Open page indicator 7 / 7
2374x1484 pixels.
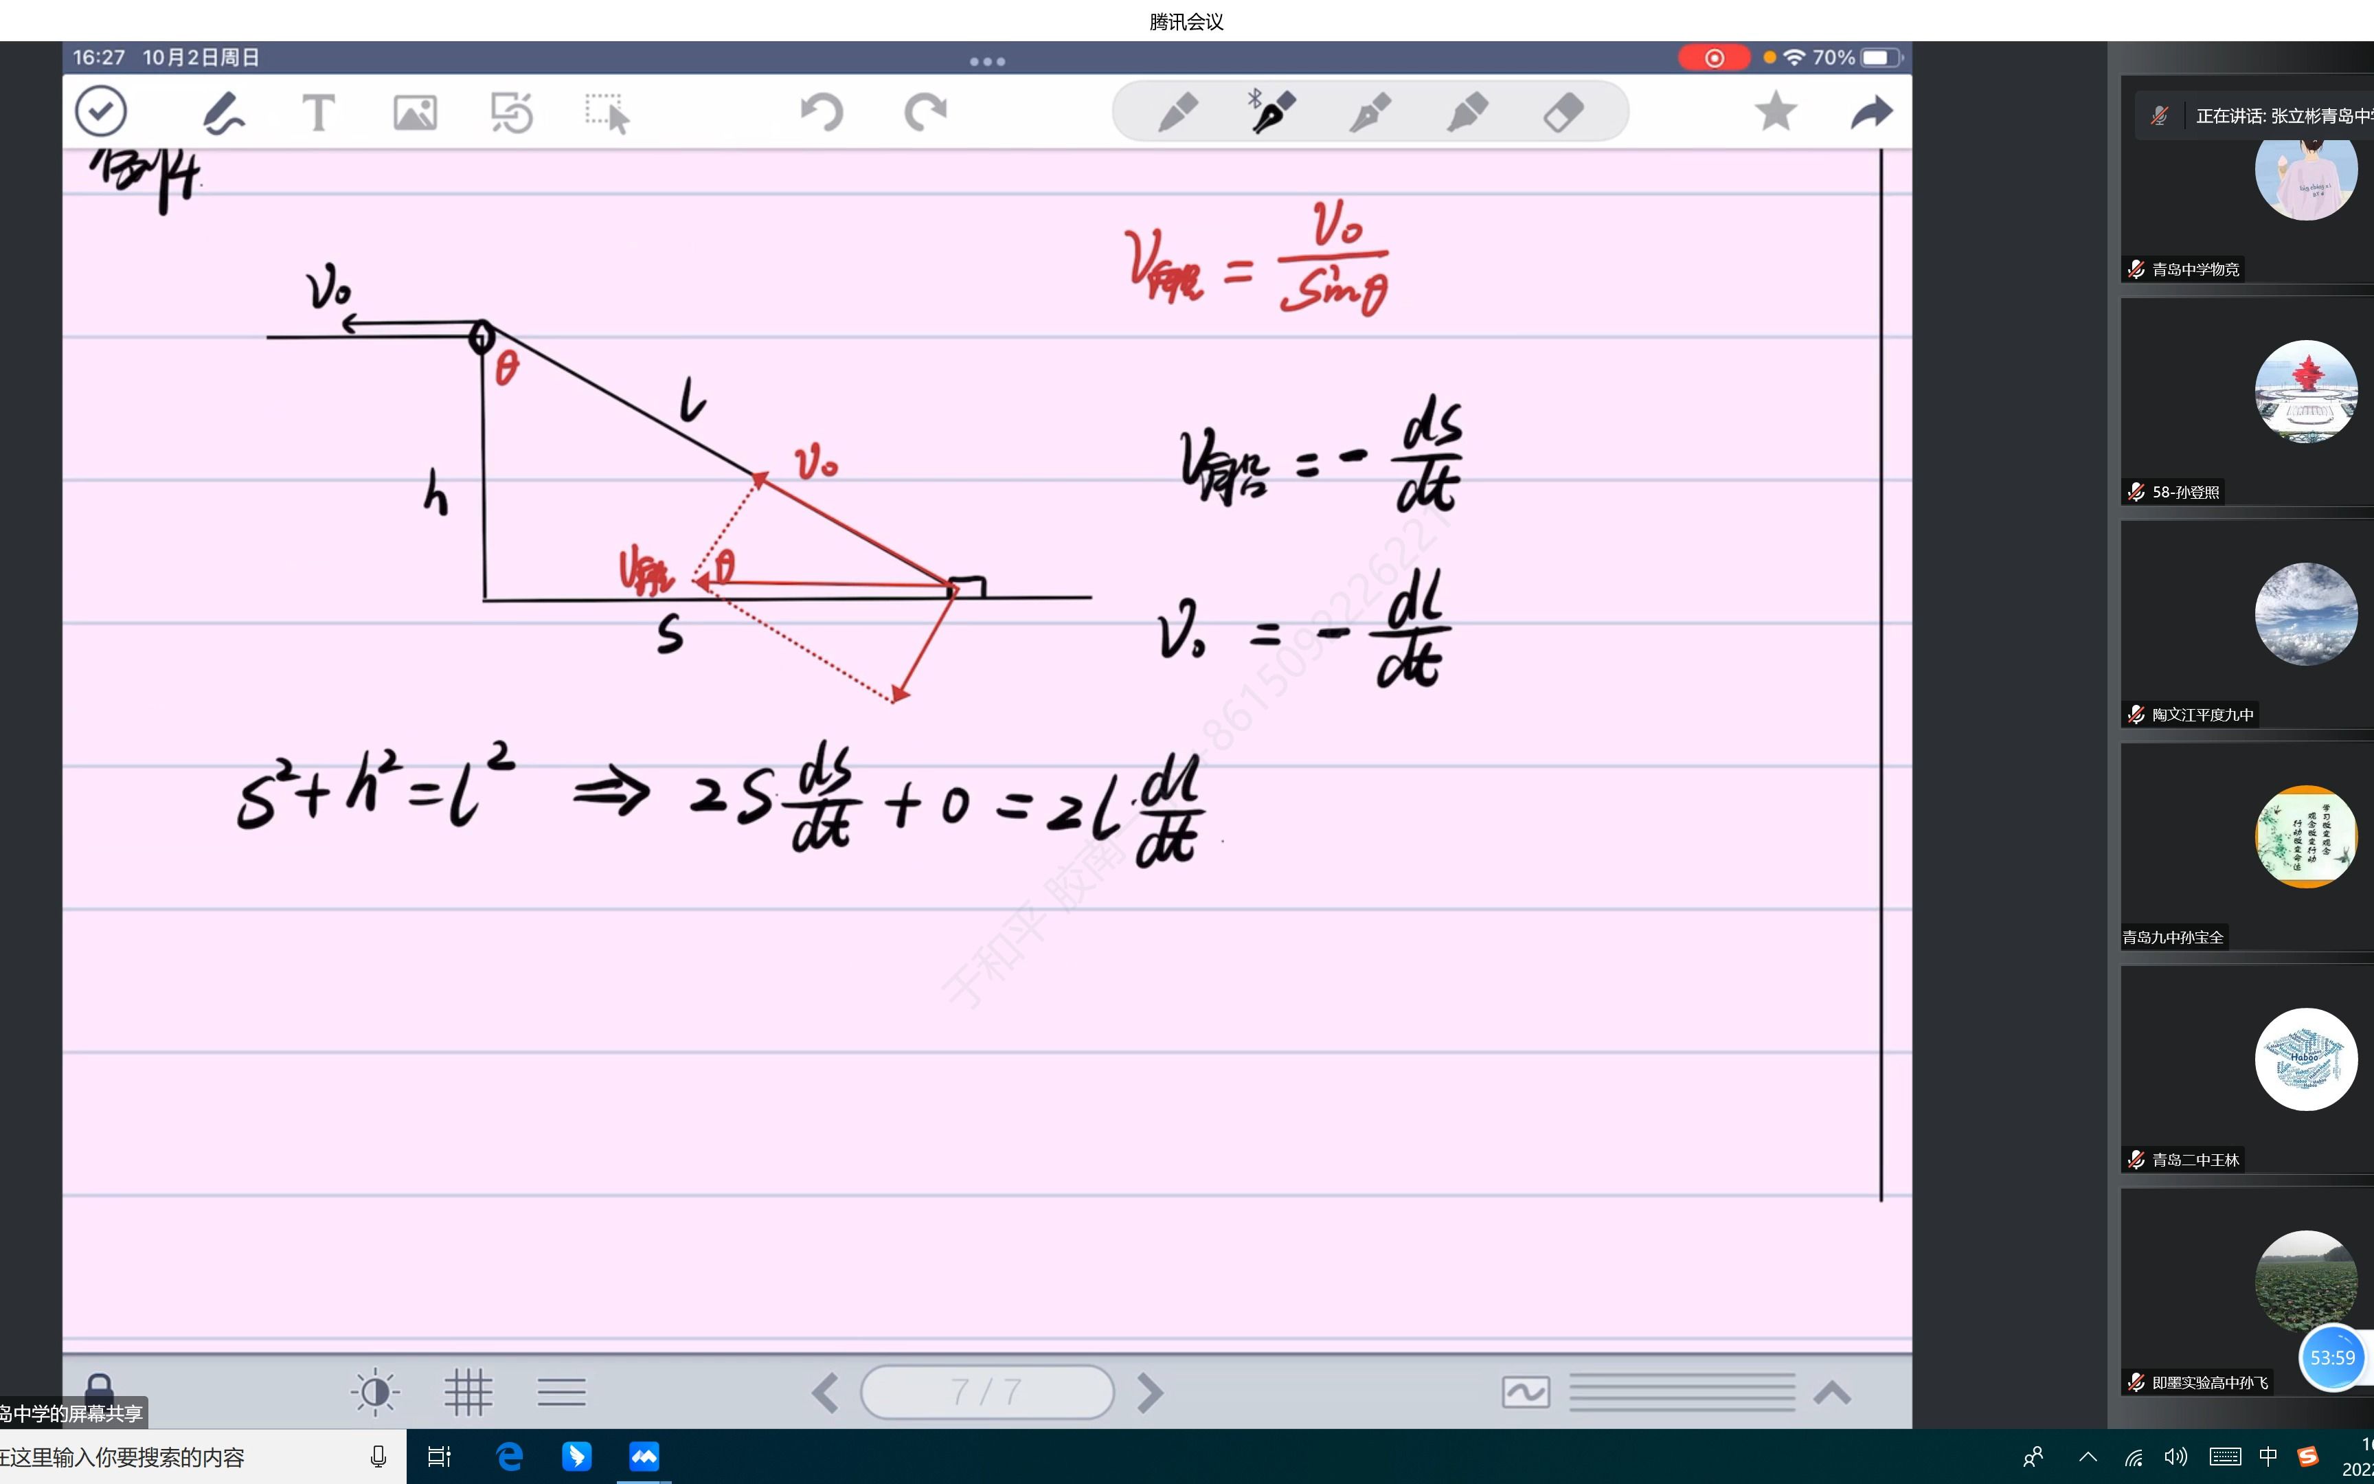click(x=987, y=1392)
